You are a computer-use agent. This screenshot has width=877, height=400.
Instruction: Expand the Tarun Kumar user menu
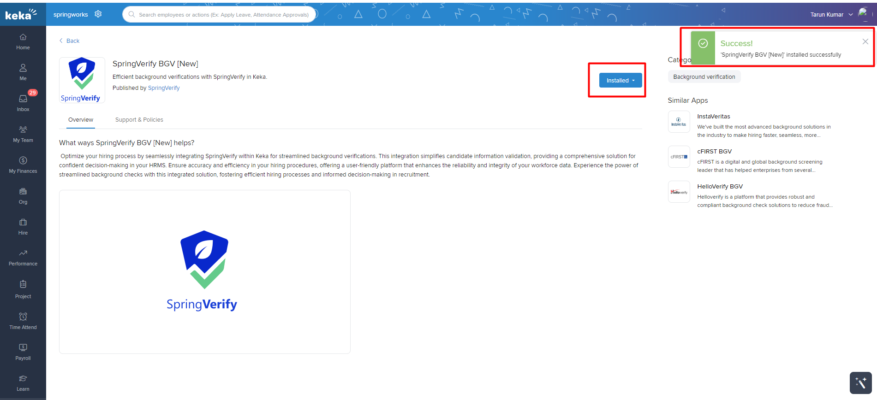coord(831,15)
